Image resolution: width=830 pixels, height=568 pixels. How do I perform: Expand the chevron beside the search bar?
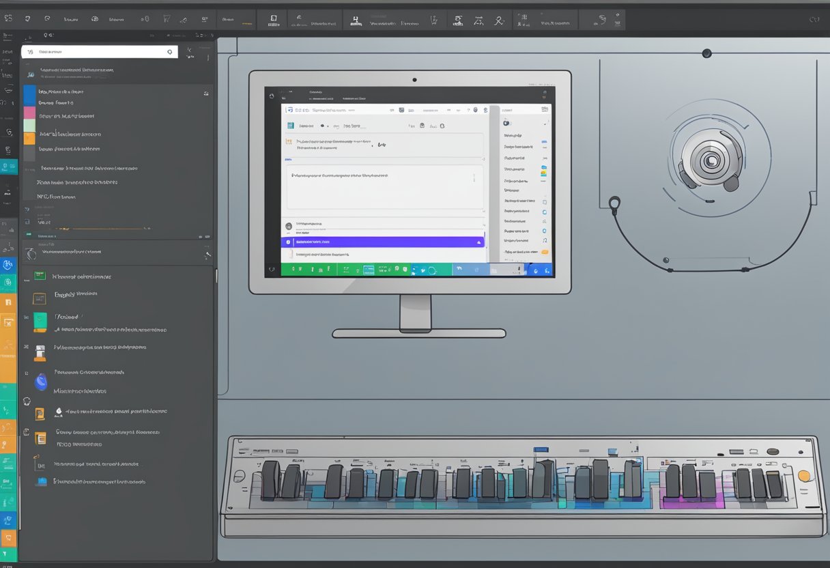pos(190,49)
